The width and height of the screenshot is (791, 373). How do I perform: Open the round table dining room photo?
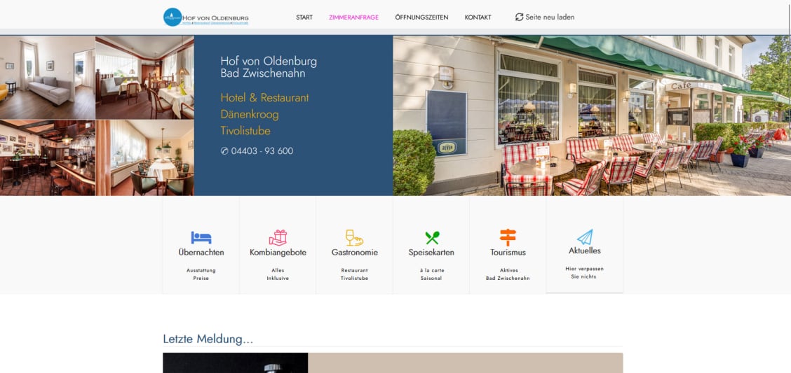[144, 157]
